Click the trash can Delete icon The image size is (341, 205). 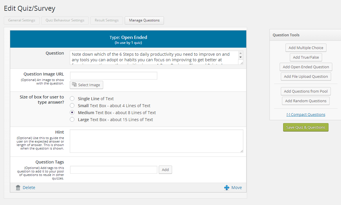18,188
